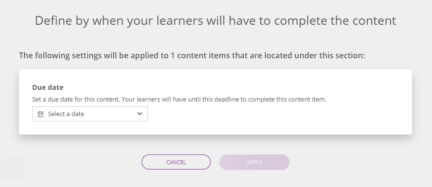Select the faded 'Introduction' content item
This screenshot has width=432, height=187.
pos(55,168)
